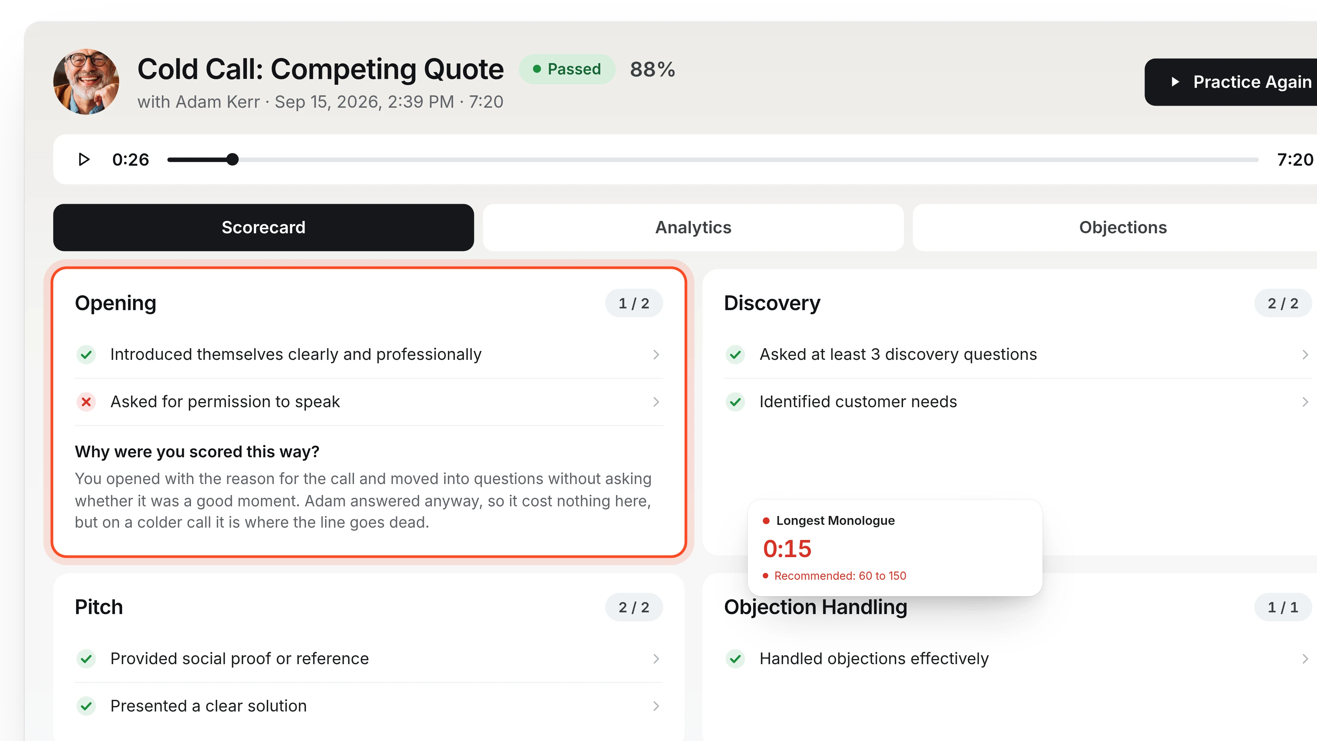1317x741 pixels.
Task: Click the 0:26 current playback time
Action: click(130, 160)
